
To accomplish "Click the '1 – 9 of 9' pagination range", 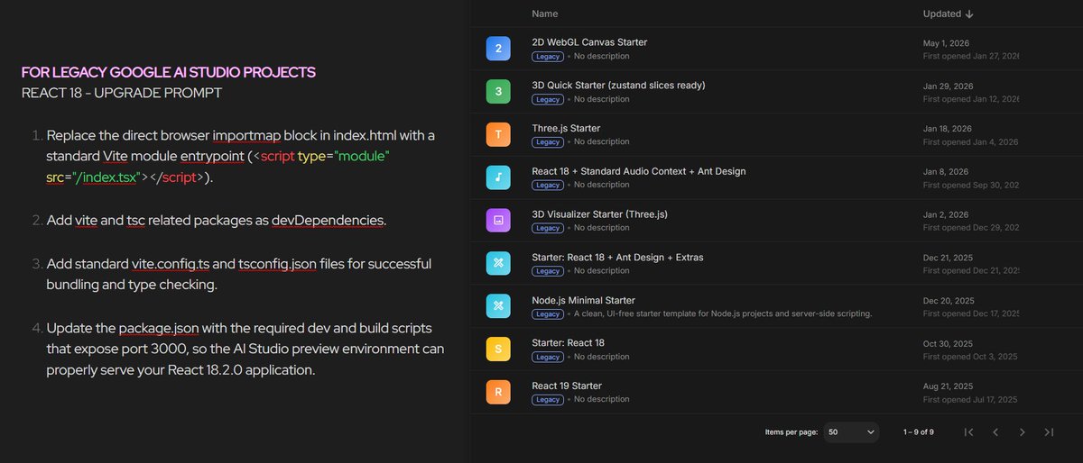I will point(918,432).
